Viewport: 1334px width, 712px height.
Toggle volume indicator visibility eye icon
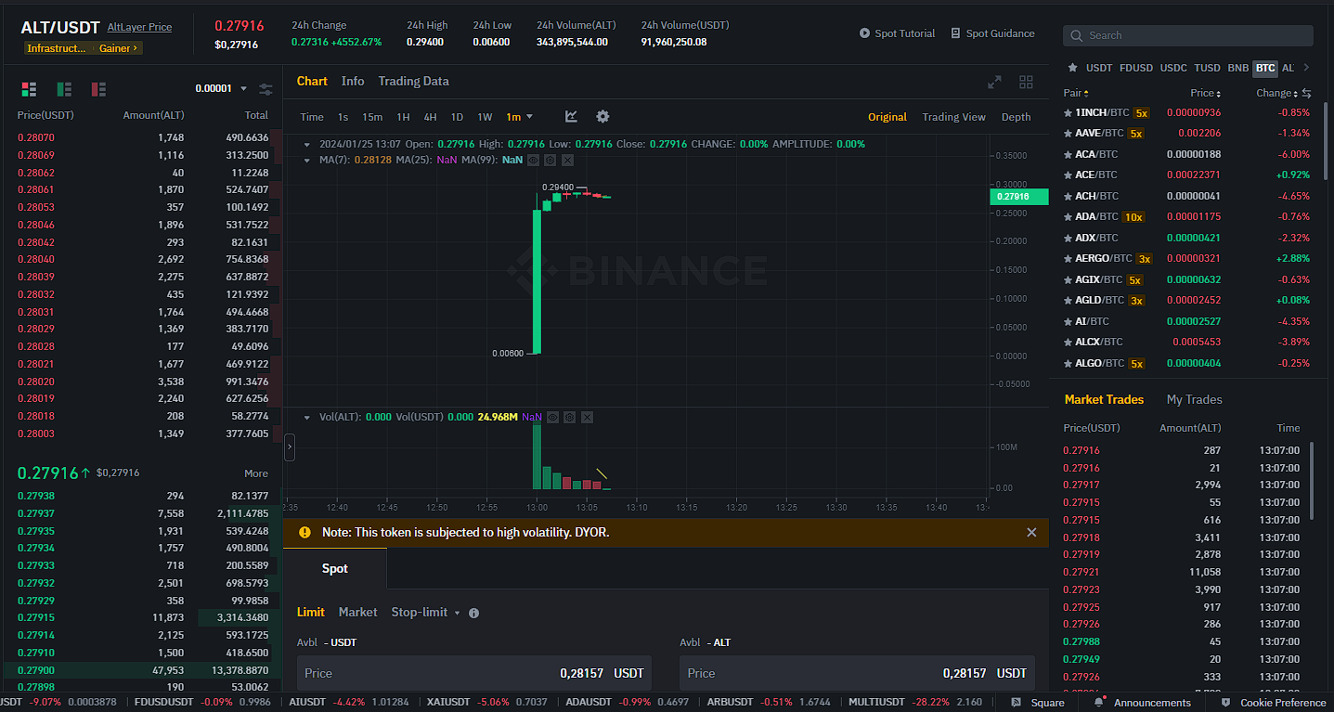point(551,418)
